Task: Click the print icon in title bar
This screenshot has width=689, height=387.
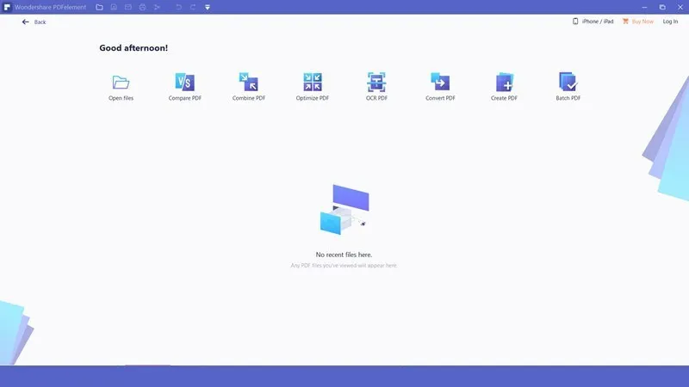Action: click(142, 7)
